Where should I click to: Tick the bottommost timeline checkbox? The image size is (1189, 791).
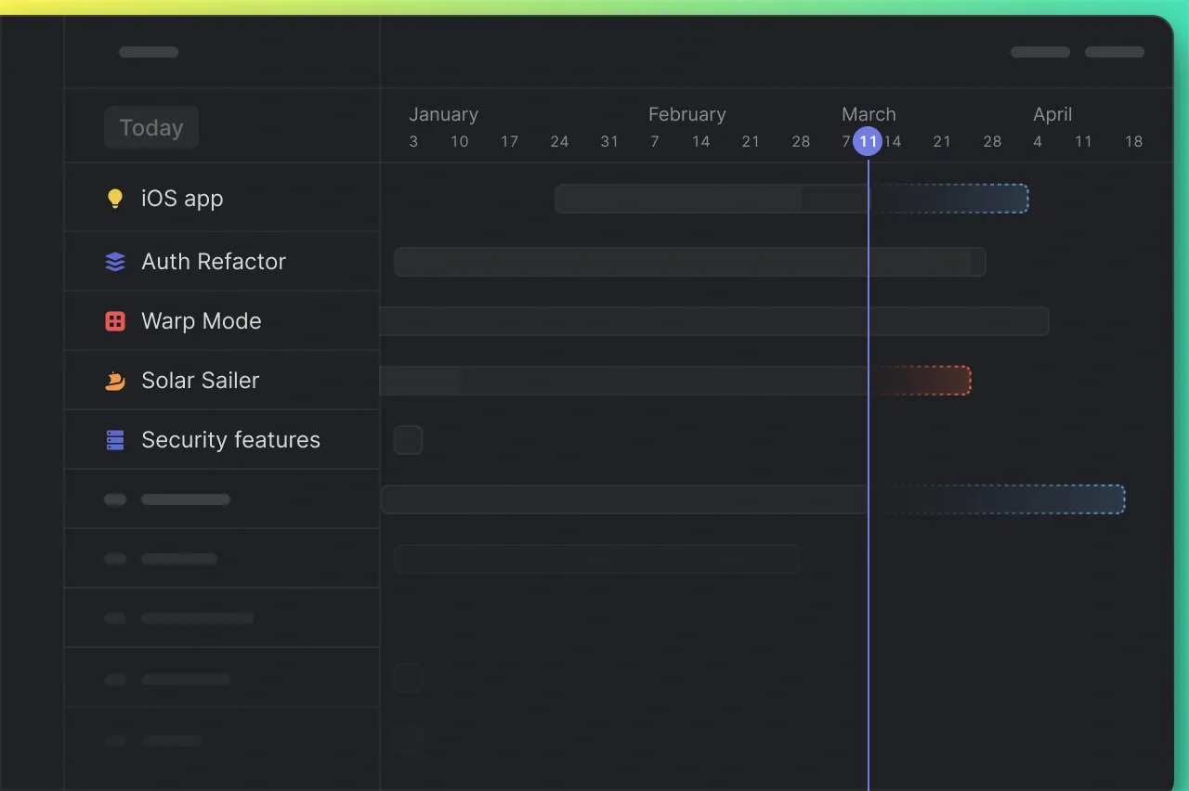point(408,739)
